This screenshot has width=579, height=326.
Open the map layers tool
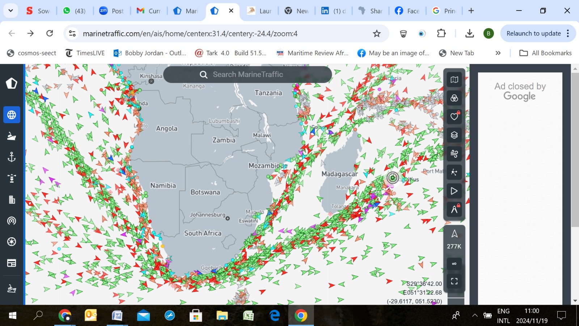(x=454, y=80)
